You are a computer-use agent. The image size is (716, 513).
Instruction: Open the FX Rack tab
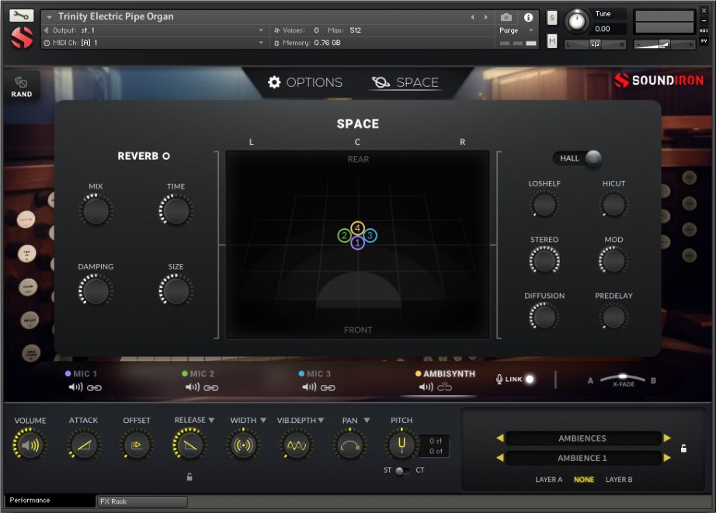click(x=142, y=501)
